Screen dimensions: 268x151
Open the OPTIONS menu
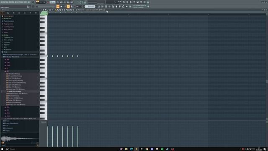click(x=21, y=2)
